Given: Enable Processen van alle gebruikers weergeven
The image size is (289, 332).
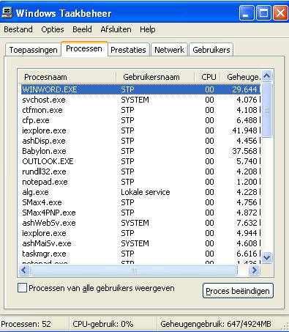Looking at the screenshot, I should tap(23, 288).
